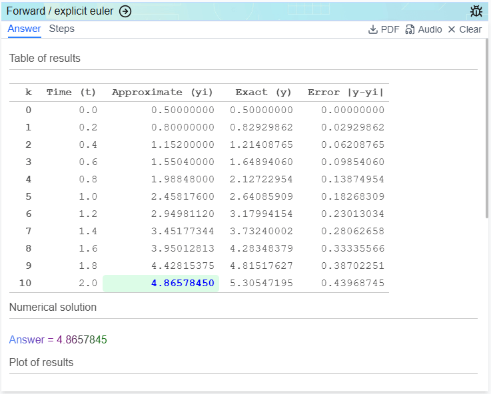Click the Answer = 4.8657845 result
Image resolution: width=491 pixels, height=394 pixels.
[x=58, y=339]
